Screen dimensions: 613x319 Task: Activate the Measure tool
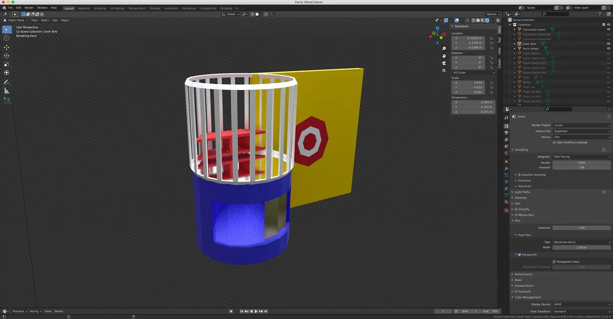(x=7, y=91)
